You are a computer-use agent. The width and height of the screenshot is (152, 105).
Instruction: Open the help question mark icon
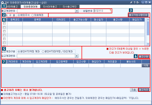pos(135,3)
